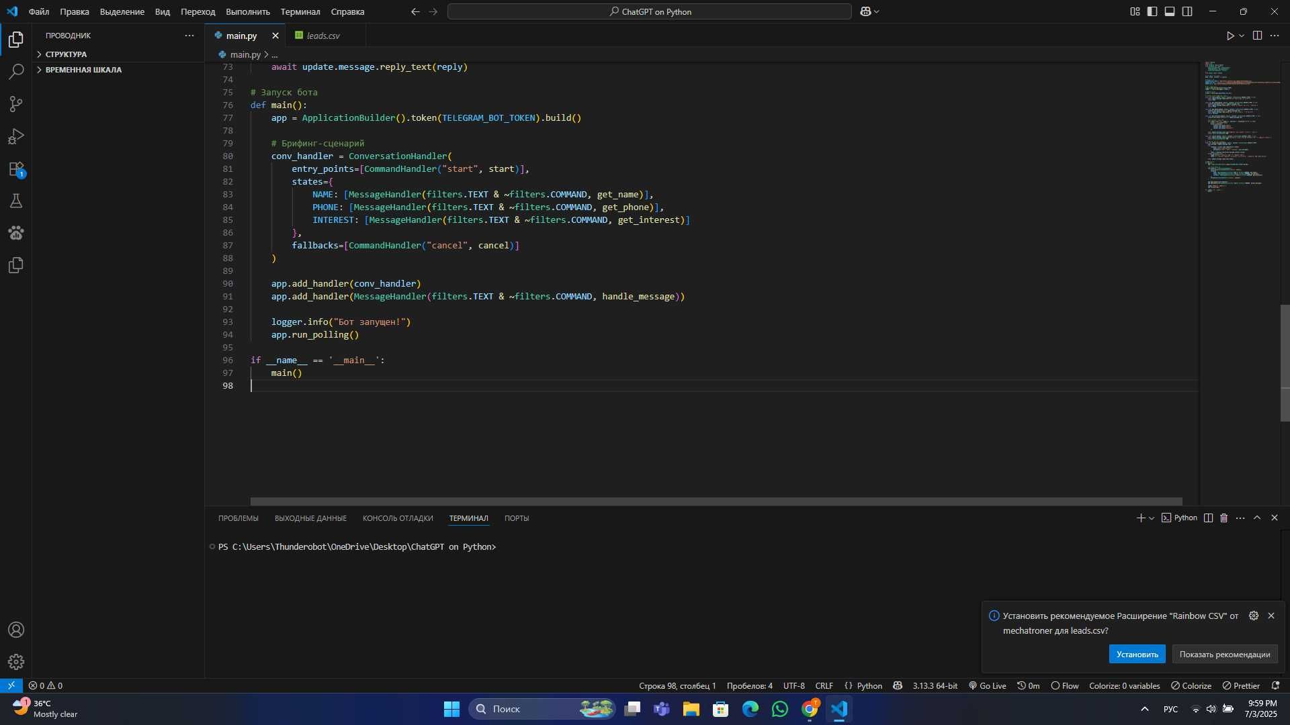Close the main.py tab

[275, 36]
